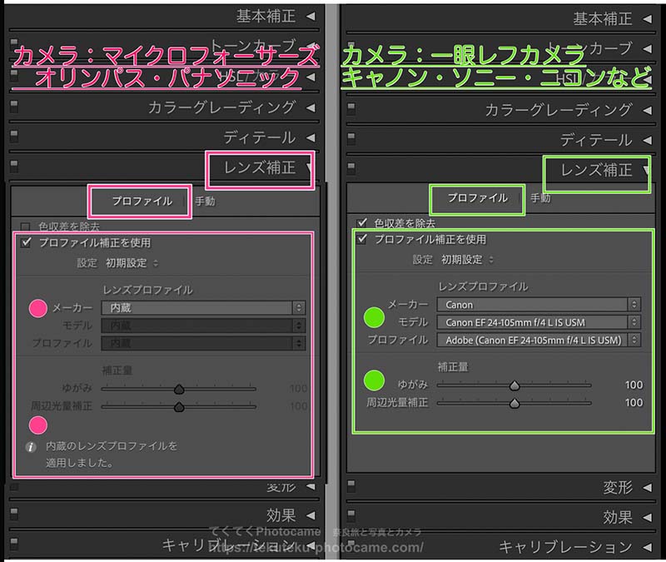Enable 色収差を除去 checkbox in left panel
This screenshot has width=666, height=562.
[26, 226]
